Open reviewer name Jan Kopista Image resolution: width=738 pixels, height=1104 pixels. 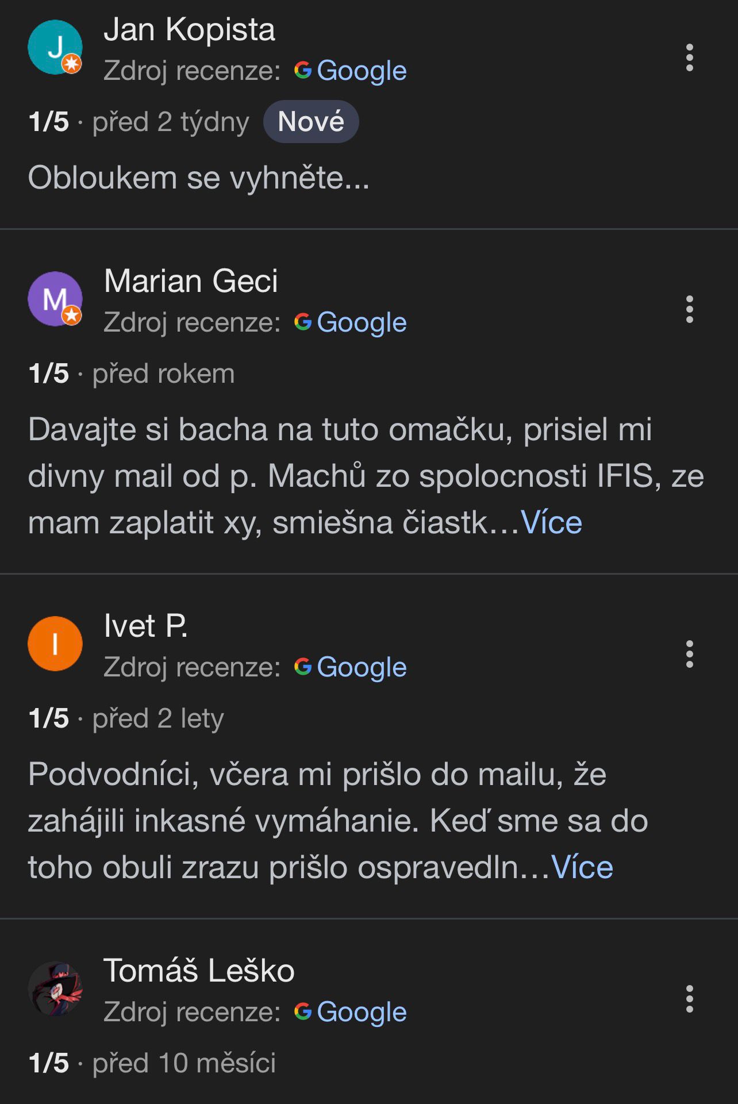coord(189,29)
